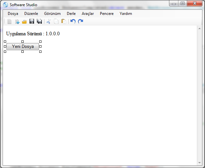Open the Dosya menu
This screenshot has height=168, width=205.
pos(13,14)
